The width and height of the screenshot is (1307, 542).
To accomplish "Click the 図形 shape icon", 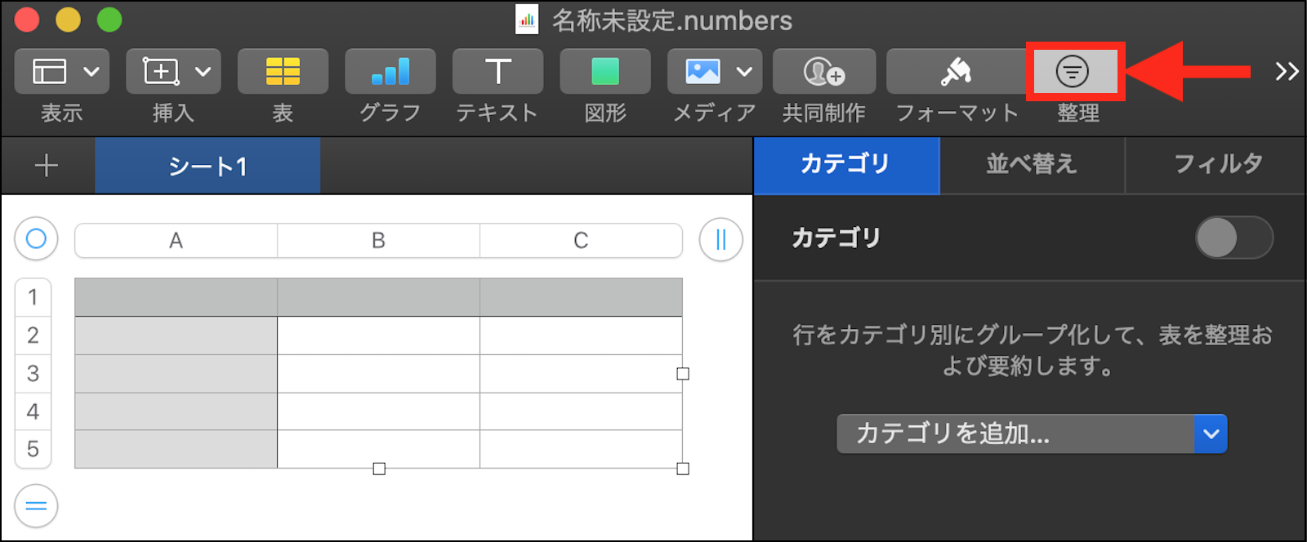I will 604,72.
